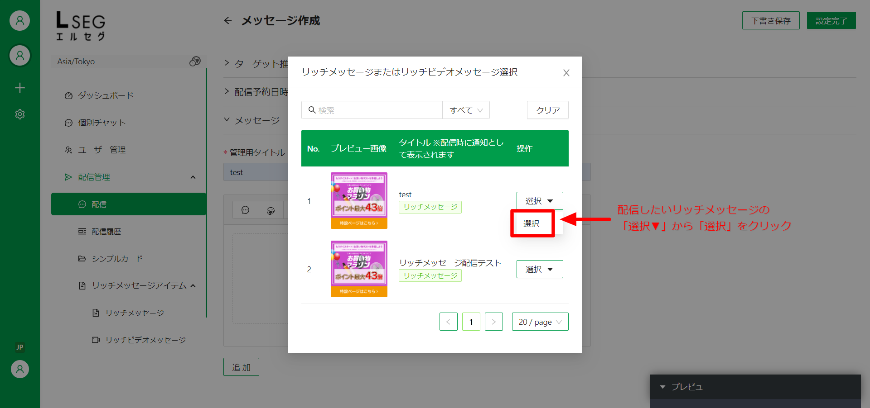Screen dimensions: 870x408
Task: Open シンプルカード sidebar item
Action: pos(111,259)
